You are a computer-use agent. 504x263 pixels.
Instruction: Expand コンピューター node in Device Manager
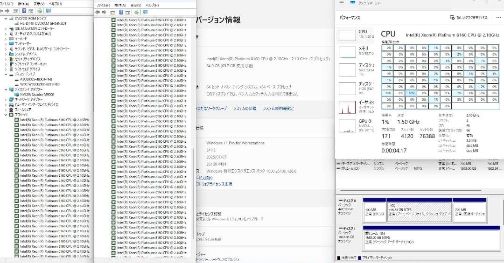pyautogui.click(x=6, y=44)
